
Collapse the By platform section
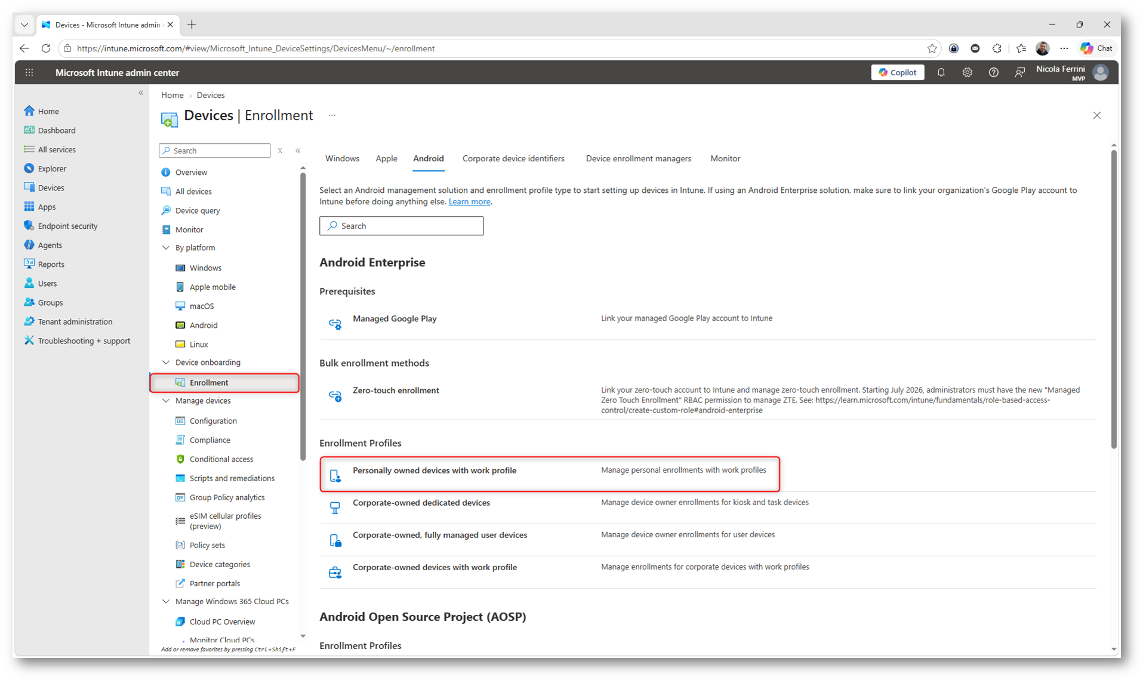tap(166, 248)
